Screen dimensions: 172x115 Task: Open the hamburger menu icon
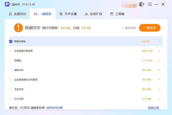(150, 4)
